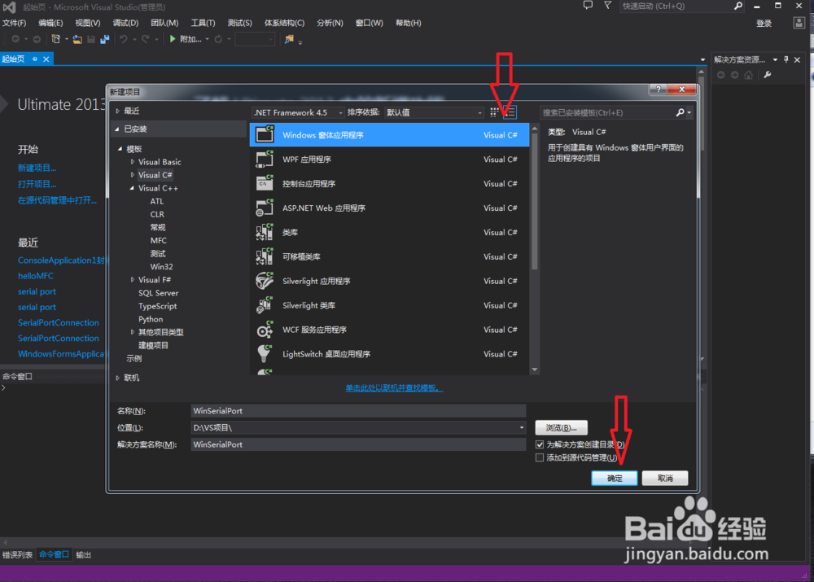814x582 pixels.
Task: Click the template list scroll down arrow
Action: (535, 370)
